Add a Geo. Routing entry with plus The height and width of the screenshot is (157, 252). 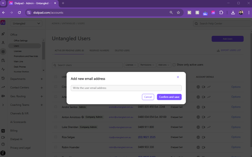click(42, 96)
